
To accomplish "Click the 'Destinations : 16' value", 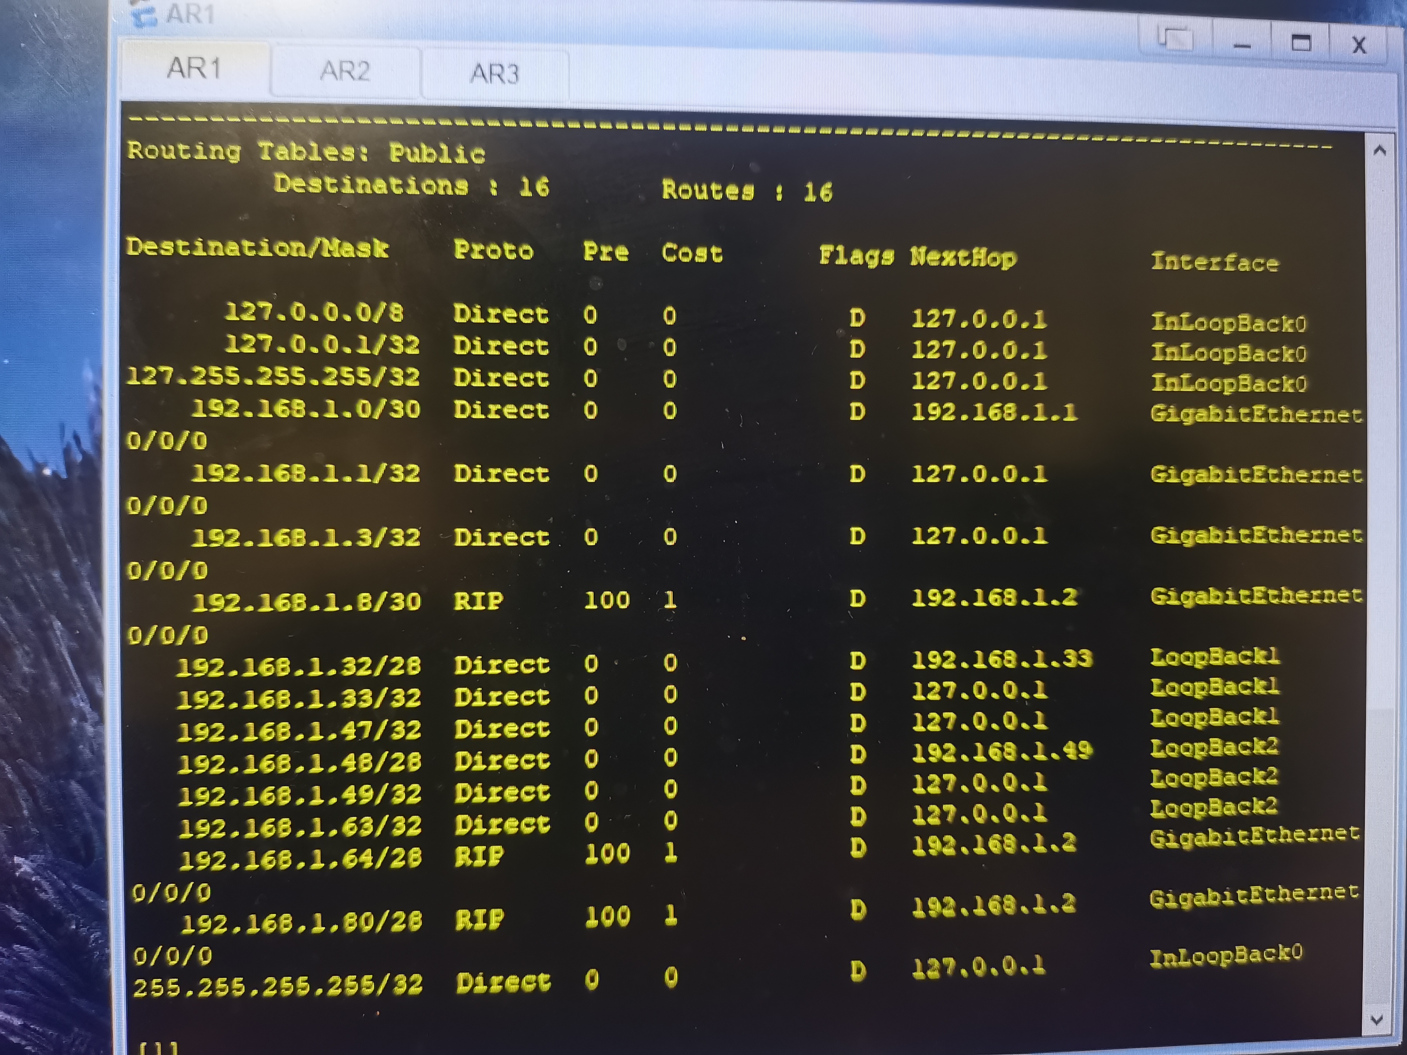I will [412, 185].
